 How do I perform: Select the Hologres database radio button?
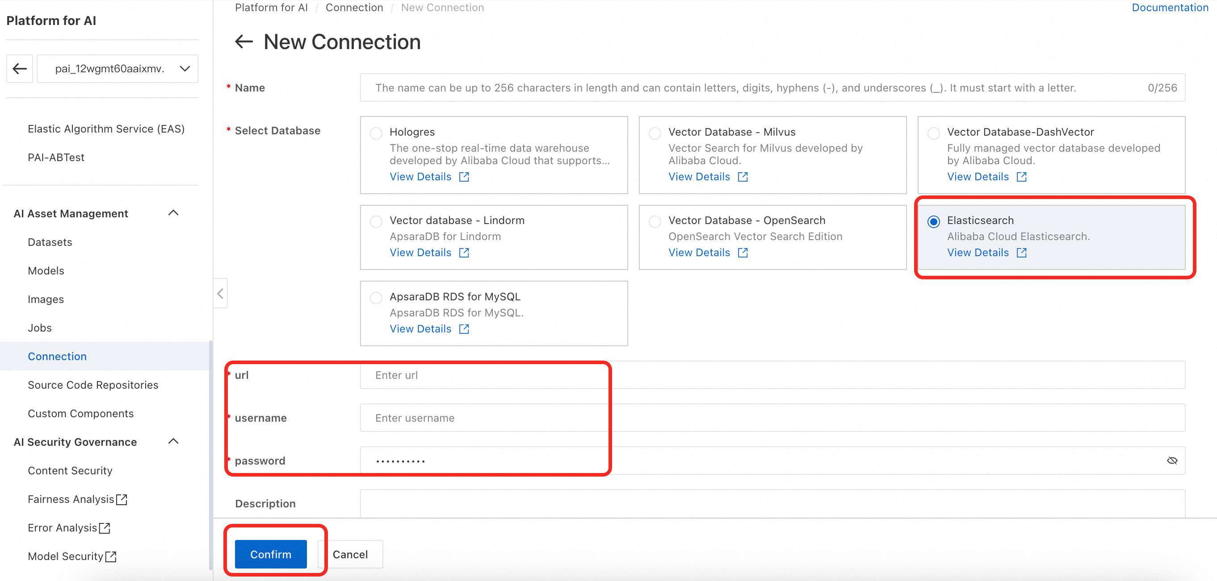tap(376, 133)
